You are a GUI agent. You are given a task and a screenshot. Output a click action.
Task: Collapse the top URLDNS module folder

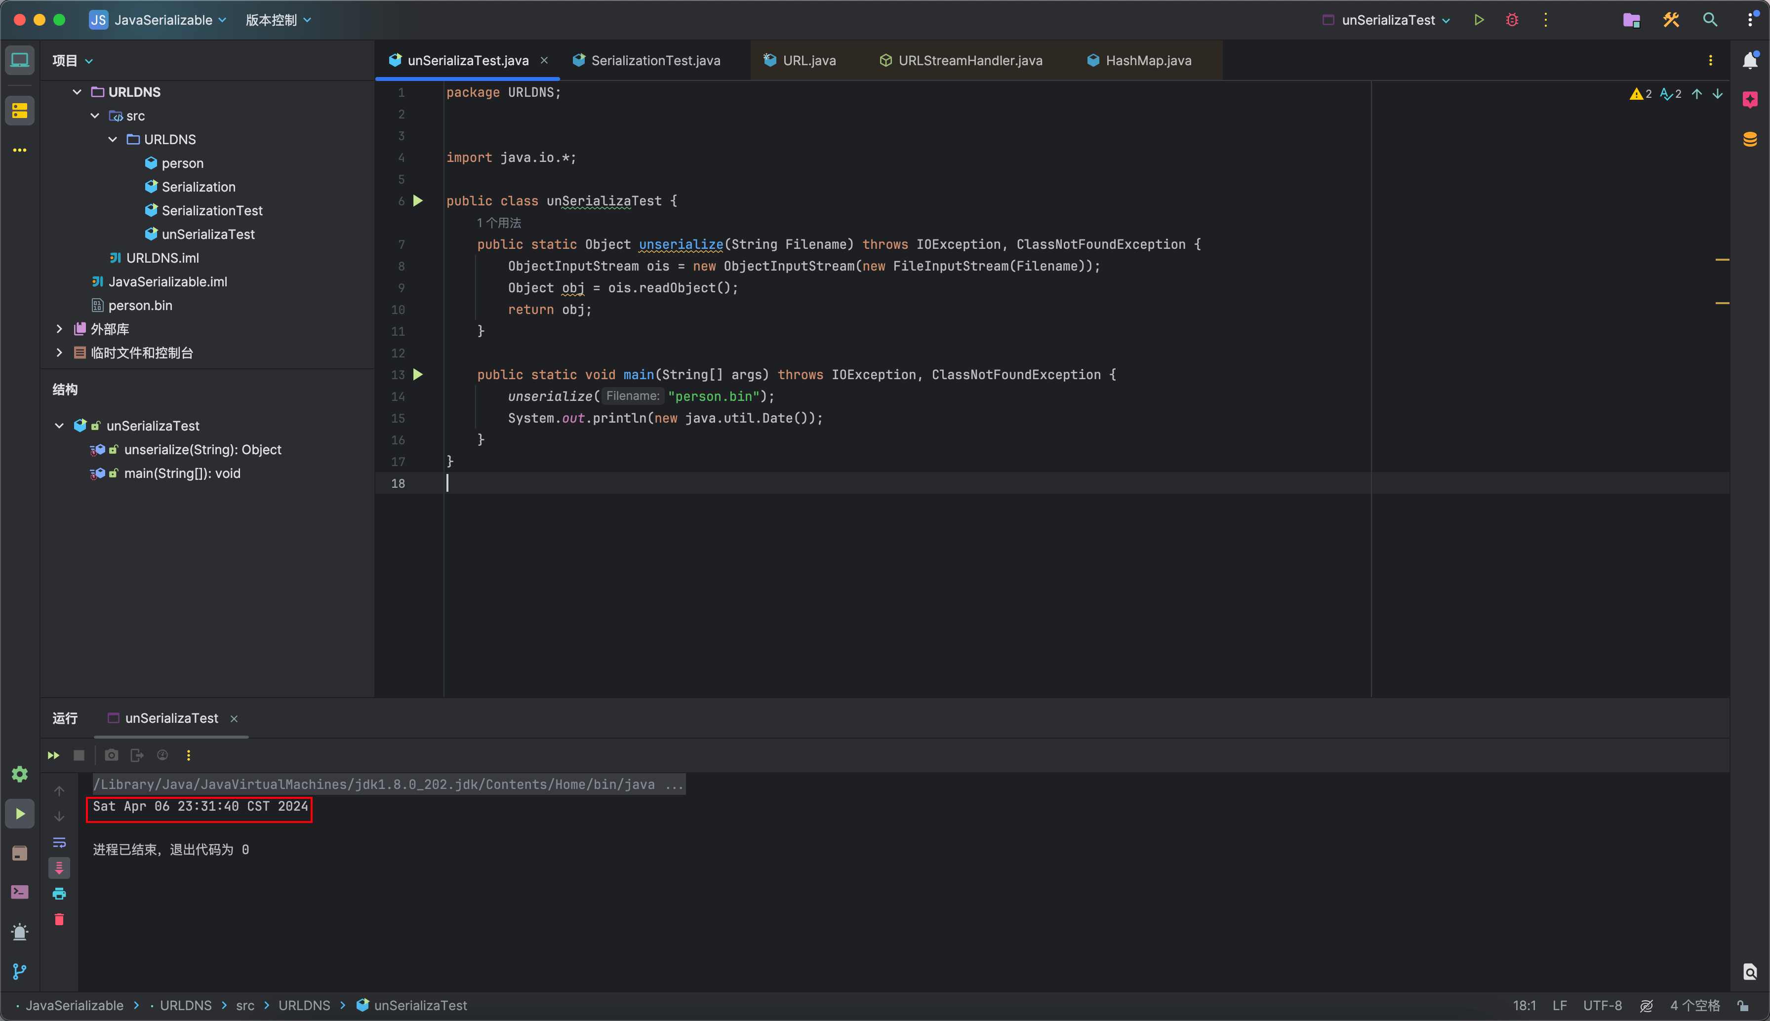click(77, 92)
